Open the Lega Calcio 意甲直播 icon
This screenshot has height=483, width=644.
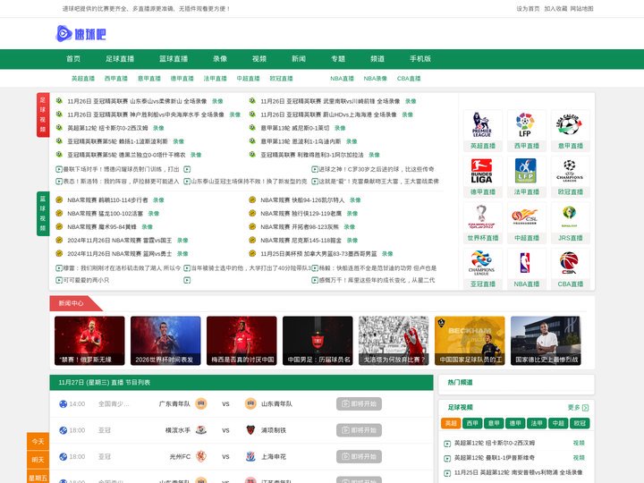(x=570, y=125)
